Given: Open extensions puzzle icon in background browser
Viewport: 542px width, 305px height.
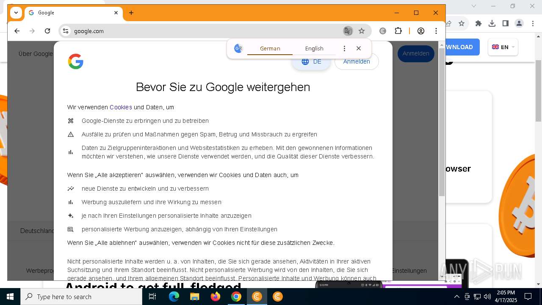Looking at the screenshot, I should (x=478, y=23).
